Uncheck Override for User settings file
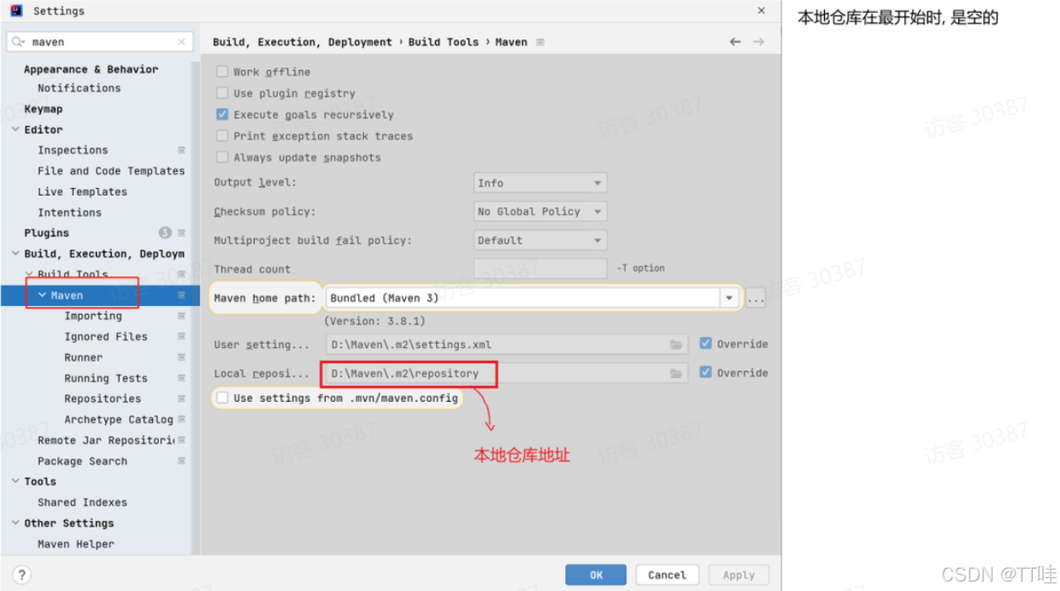The width and height of the screenshot is (1060, 591). (x=705, y=344)
